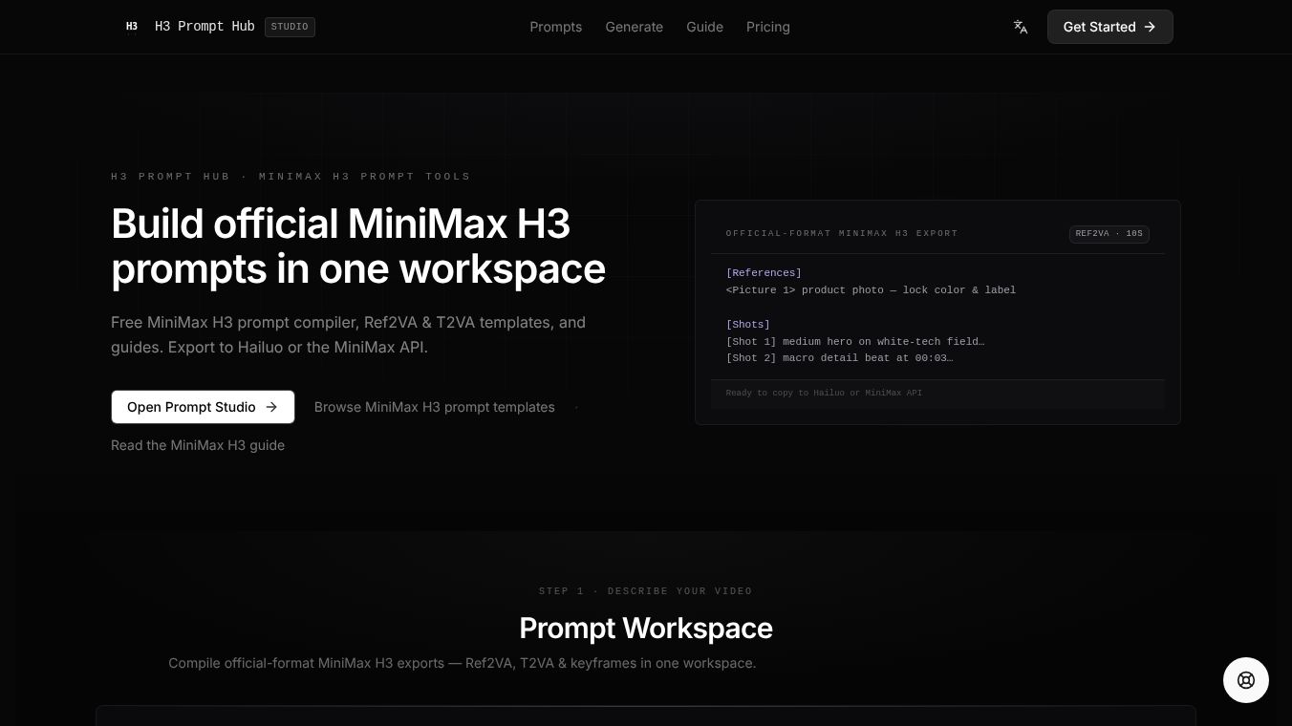
Task: Select the <Picture 1> product photo line
Action: pyautogui.click(x=871, y=289)
